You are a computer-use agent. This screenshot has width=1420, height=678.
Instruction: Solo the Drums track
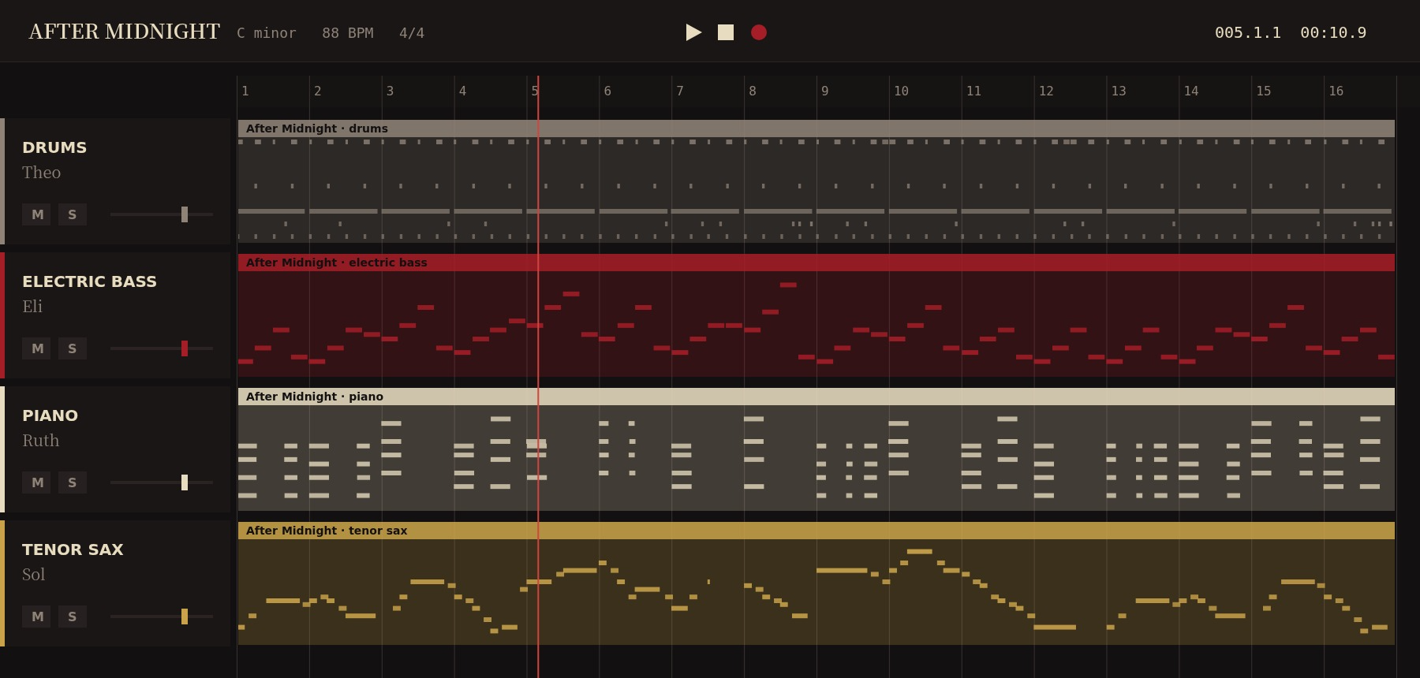[72, 214]
